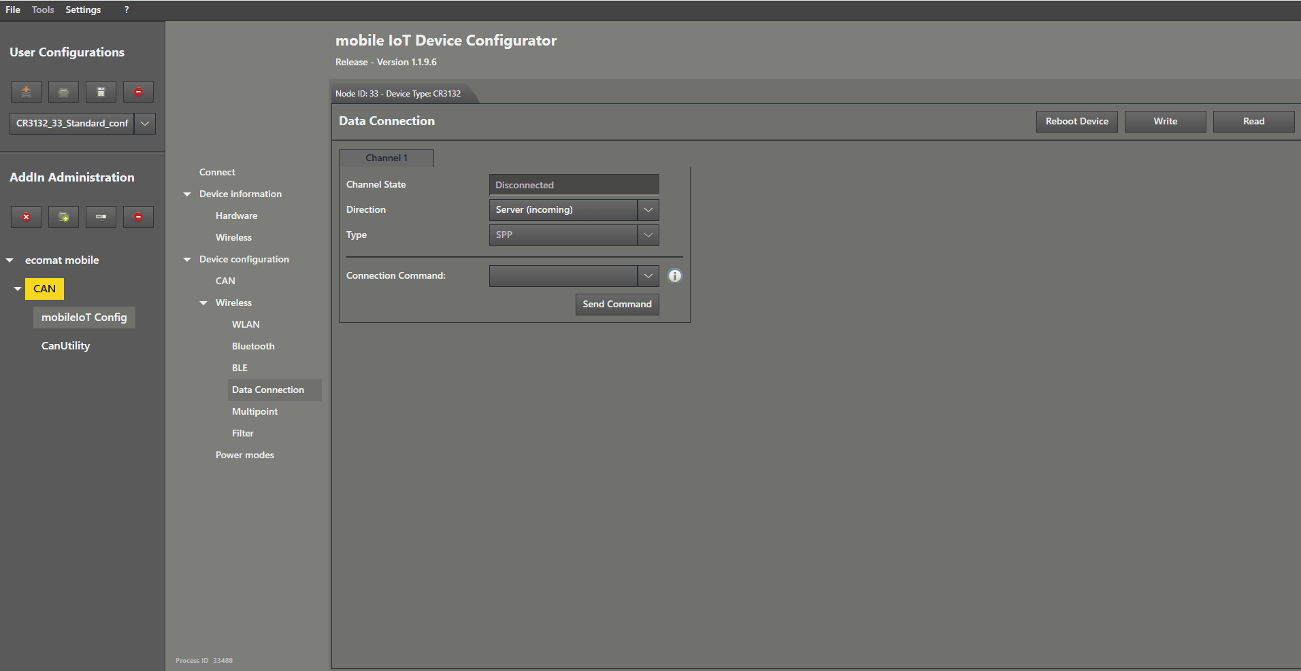This screenshot has width=1301, height=671.
Task: Open the Direction dropdown showing Server (incoming)
Action: [x=648, y=210]
